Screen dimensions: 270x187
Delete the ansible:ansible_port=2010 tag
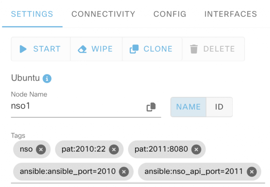pyautogui.click(x=124, y=172)
